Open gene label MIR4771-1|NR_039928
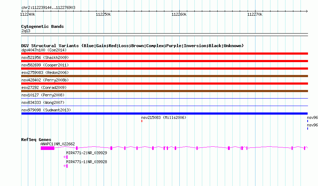The height and width of the screenshot is (186, 318). tap(86, 162)
